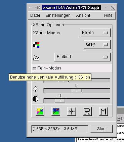
Task: Click the default enhancement values image icon
Action: click(x=56, y=111)
